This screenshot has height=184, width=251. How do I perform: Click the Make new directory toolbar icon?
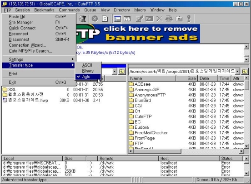(x=179, y=19)
